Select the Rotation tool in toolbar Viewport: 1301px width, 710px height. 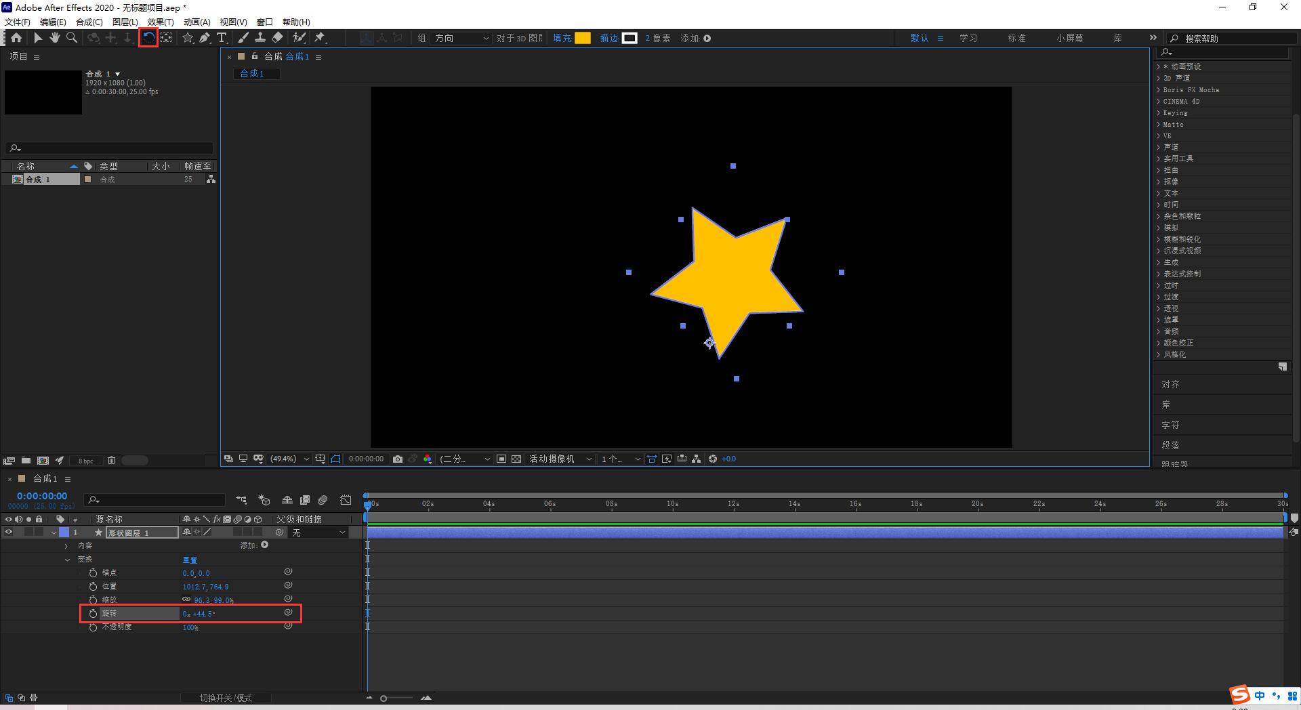148,38
